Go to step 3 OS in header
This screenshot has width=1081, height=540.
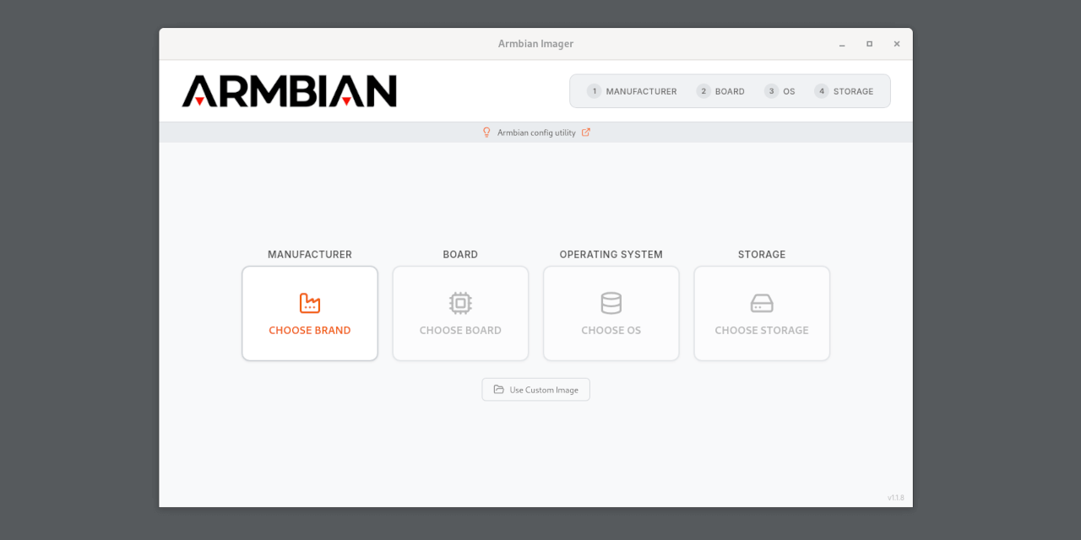click(x=780, y=91)
